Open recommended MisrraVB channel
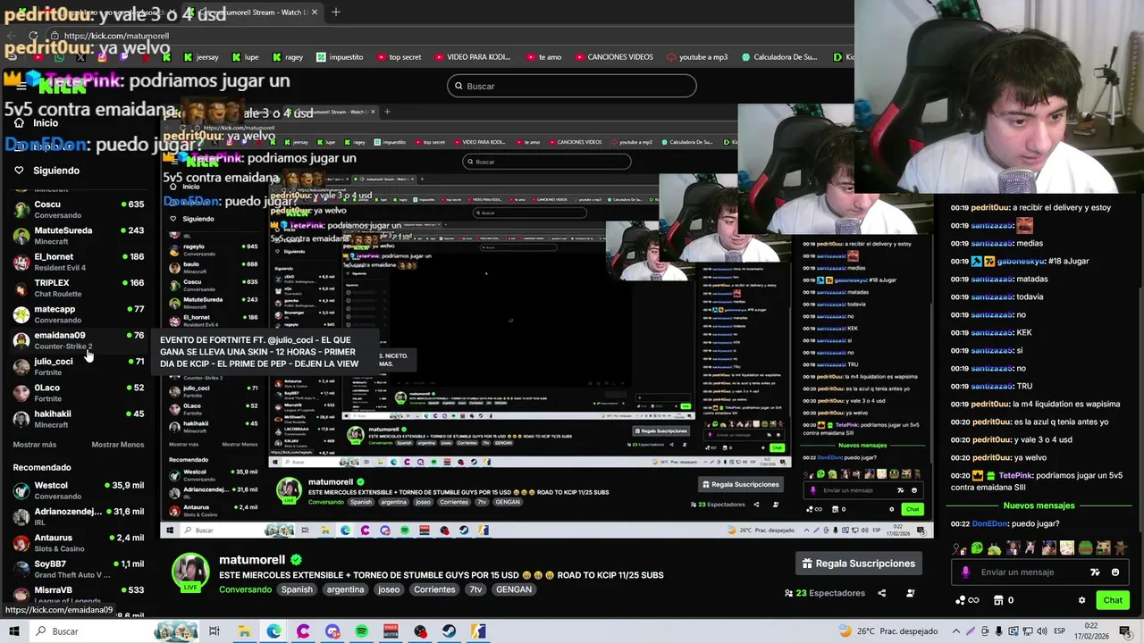The width and height of the screenshot is (1144, 643). (x=79, y=595)
